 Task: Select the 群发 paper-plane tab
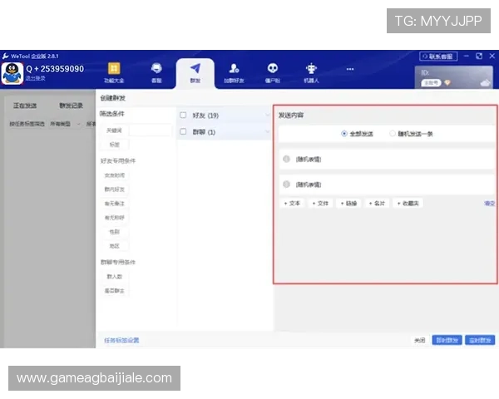195,73
